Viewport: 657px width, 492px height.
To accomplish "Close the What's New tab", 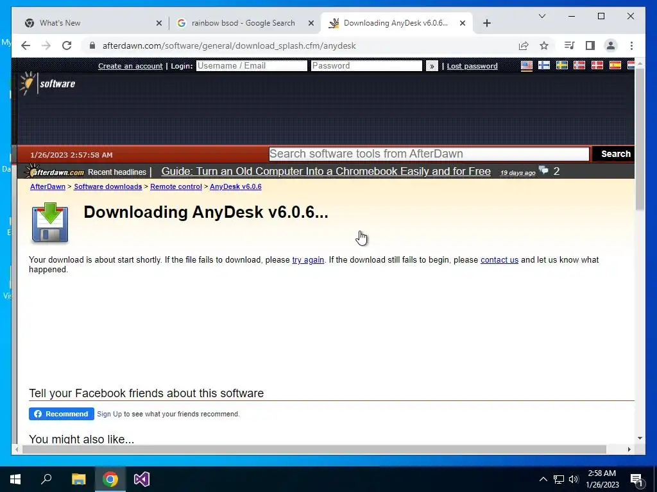I will (x=159, y=23).
